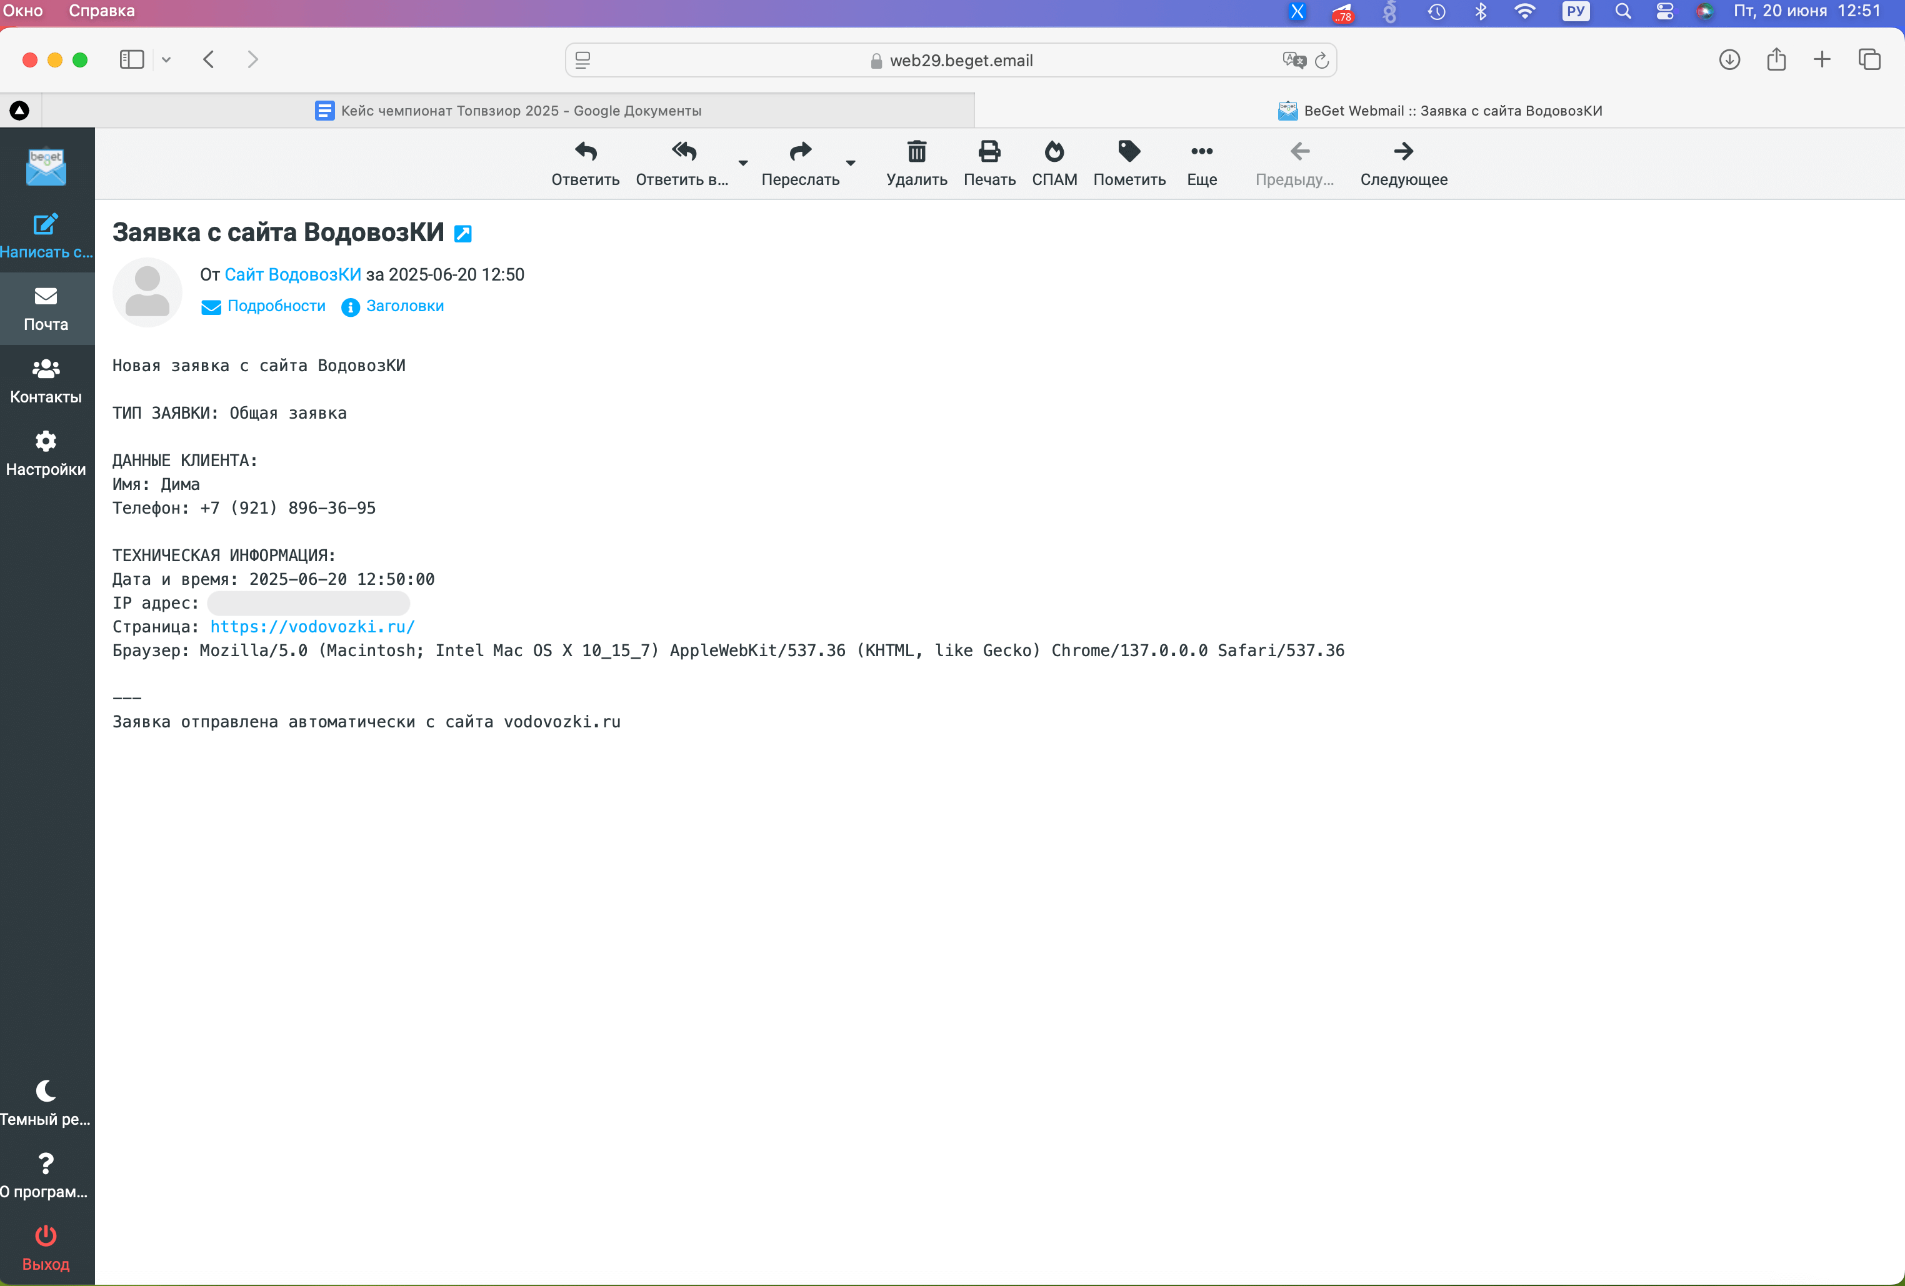
Task: Print the message via the Печать icon
Action: pos(989,152)
